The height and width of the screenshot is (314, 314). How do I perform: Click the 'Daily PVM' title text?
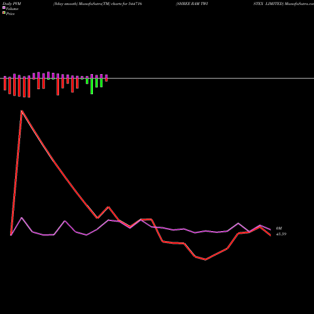coord(12,4)
